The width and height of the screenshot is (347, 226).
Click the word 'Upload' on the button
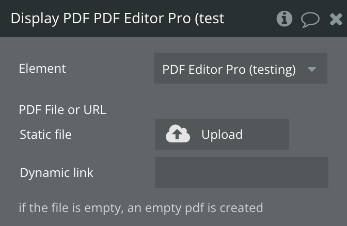click(x=222, y=135)
